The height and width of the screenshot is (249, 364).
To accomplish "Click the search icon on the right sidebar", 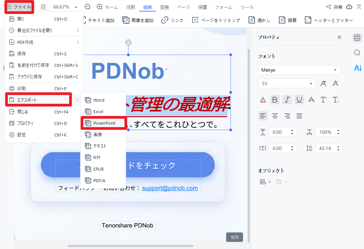I will click(357, 53).
